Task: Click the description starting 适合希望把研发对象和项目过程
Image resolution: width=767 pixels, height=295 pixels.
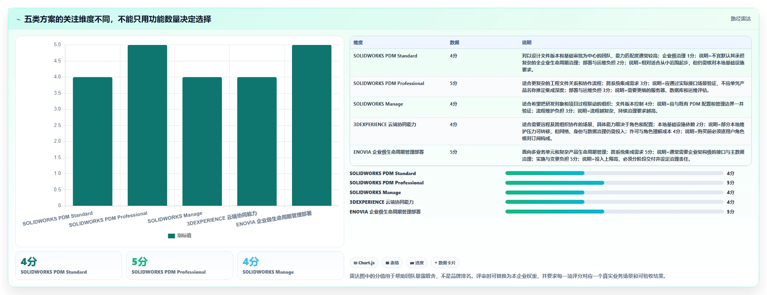Action: click(x=633, y=108)
